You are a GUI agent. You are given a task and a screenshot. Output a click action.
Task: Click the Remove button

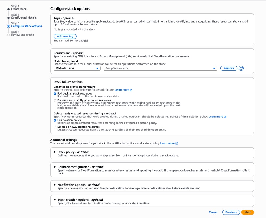pos(229,68)
